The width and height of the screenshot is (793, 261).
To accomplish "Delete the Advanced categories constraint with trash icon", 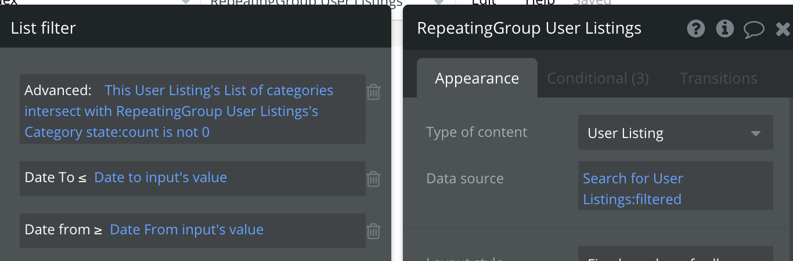I will pyautogui.click(x=373, y=92).
